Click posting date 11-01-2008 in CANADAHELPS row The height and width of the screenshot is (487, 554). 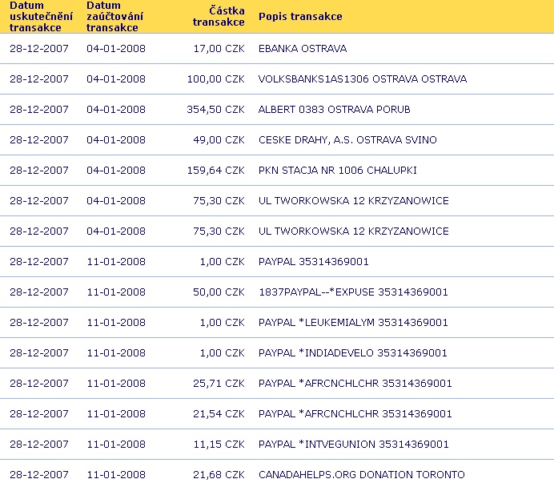tap(116, 474)
